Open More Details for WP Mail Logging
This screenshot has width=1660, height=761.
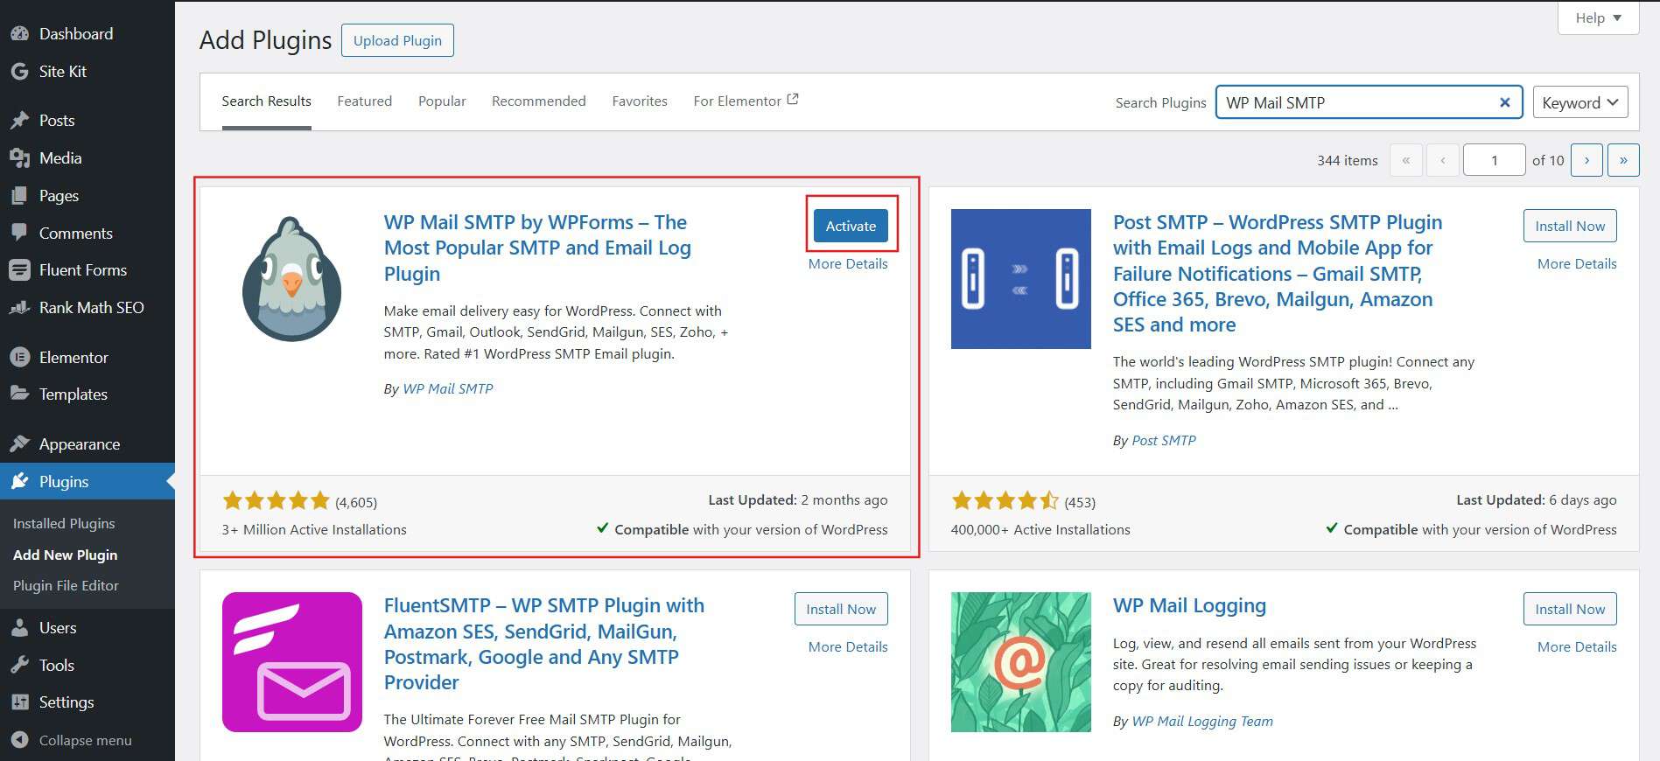coord(1577,647)
